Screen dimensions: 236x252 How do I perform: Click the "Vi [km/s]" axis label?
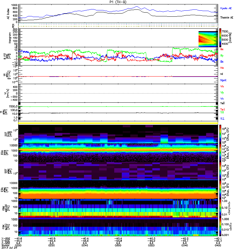(8, 93)
